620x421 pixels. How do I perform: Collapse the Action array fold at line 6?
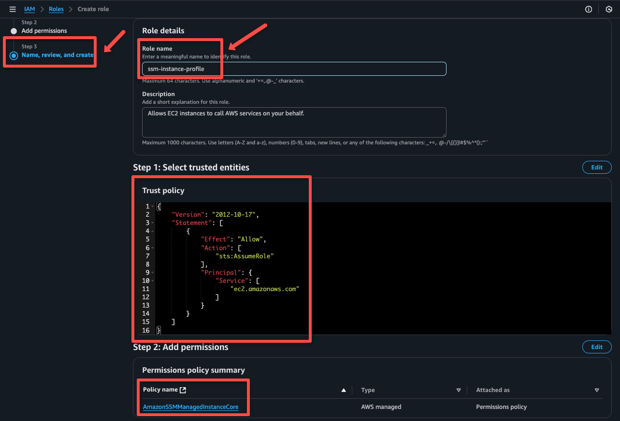pyautogui.click(x=153, y=248)
